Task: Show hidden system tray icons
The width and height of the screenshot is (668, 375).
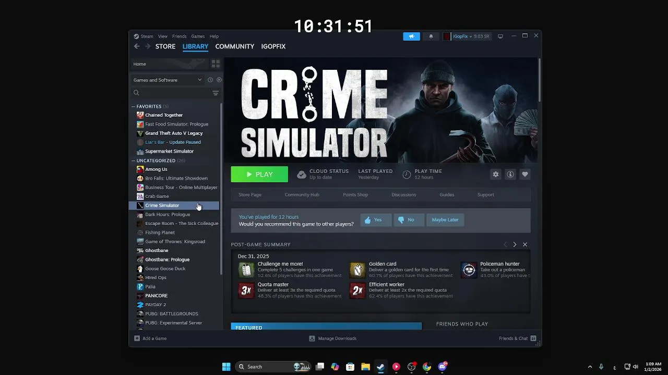Action: [590, 367]
